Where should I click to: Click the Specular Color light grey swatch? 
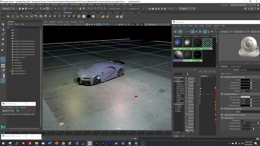point(245,97)
